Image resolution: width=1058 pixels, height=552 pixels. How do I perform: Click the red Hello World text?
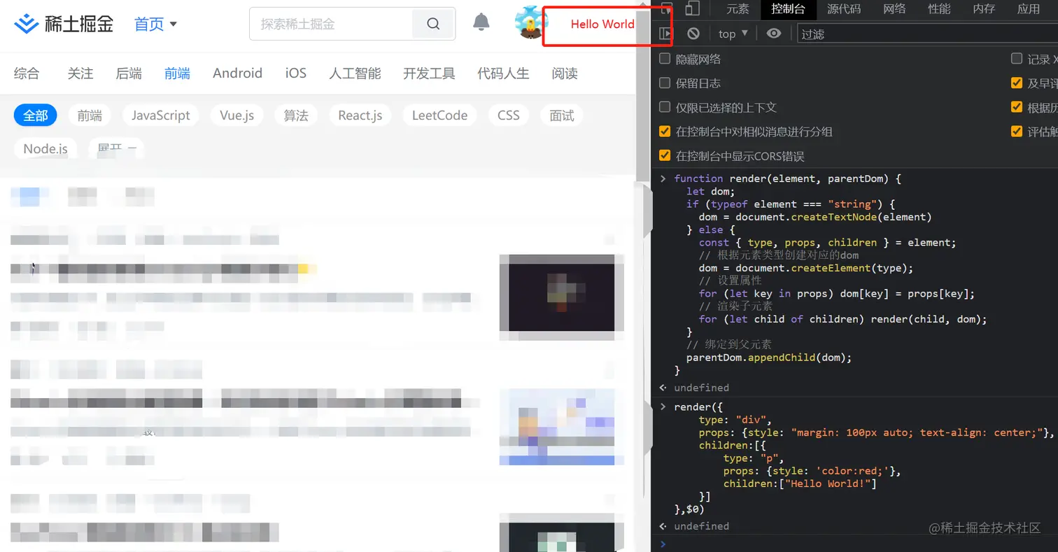(602, 24)
